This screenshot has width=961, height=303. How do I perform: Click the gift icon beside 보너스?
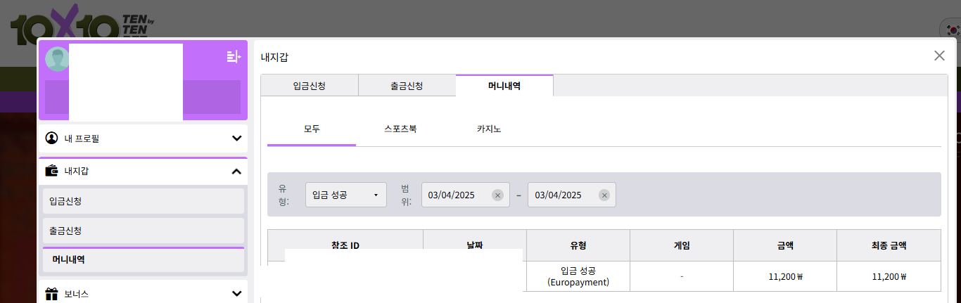51,294
